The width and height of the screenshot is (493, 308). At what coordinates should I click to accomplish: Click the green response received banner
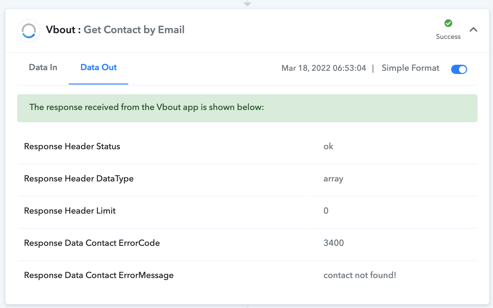[x=247, y=108]
